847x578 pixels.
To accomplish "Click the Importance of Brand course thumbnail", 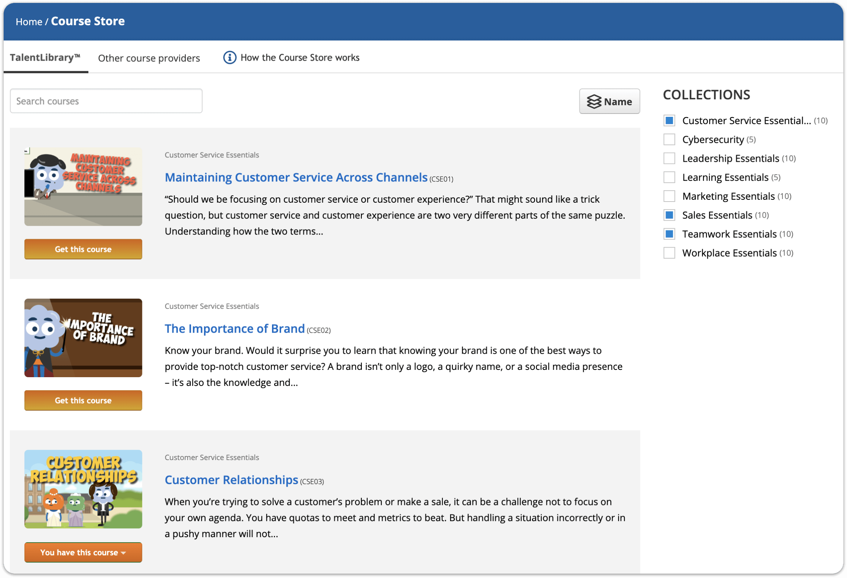I will [84, 337].
